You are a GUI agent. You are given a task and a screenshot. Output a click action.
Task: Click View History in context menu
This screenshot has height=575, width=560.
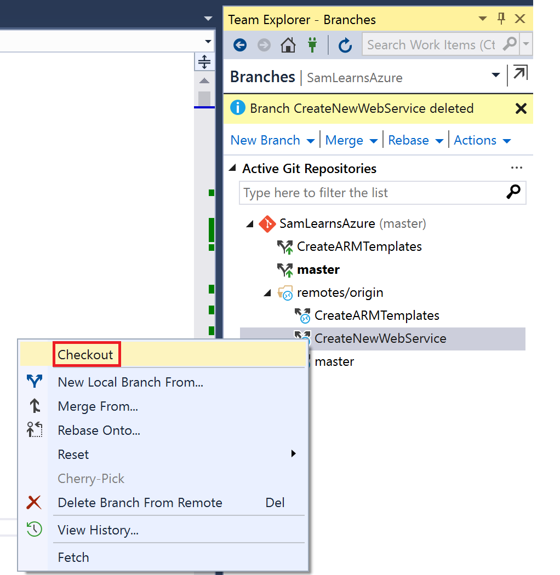98,530
